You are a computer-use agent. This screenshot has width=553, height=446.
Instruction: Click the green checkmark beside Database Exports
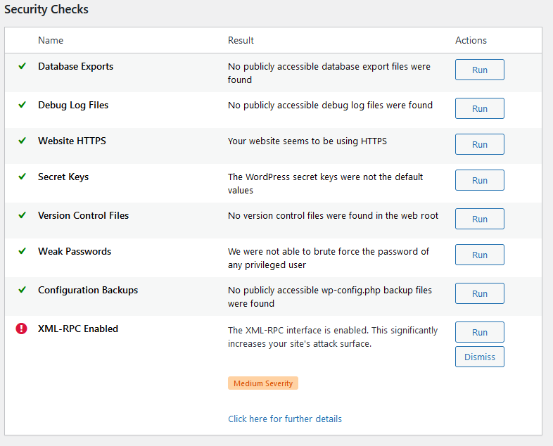point(22,66)
